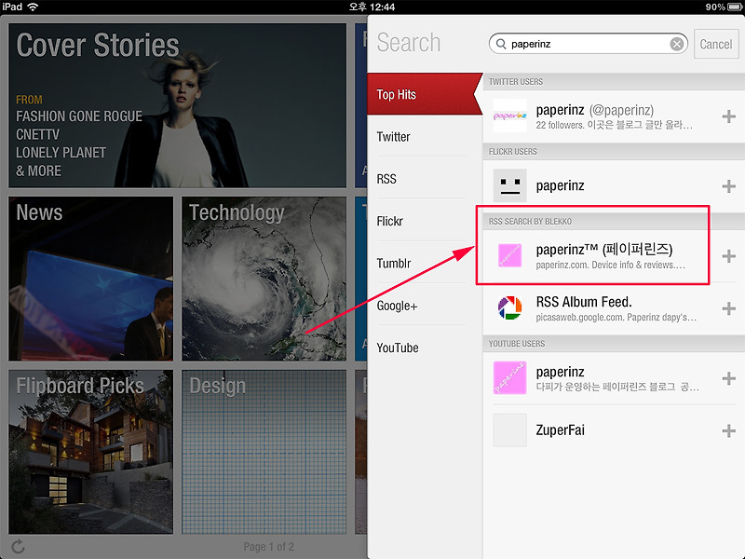Tap the YouTube Users section header
Image resolution: width=745 pixels, height=559 pixels.
(614, 343)
